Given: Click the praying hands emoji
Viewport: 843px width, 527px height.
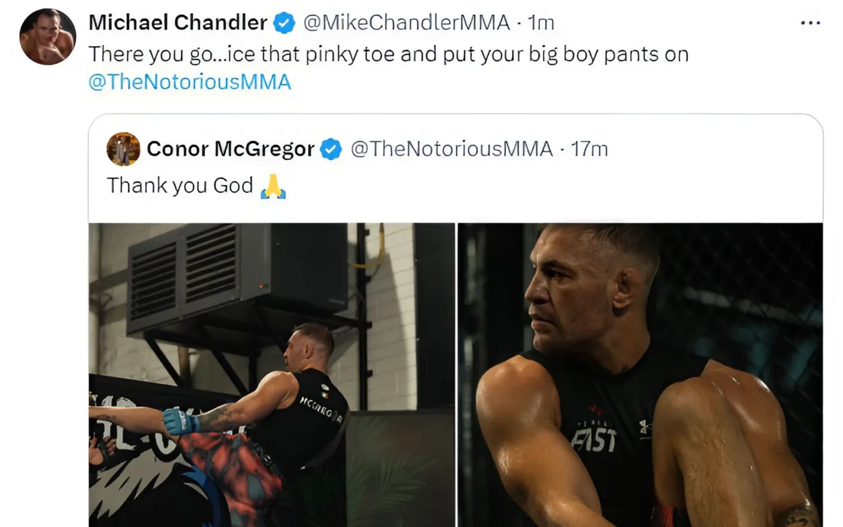Looking at the screenshot, I should click(x=273, y=186).
